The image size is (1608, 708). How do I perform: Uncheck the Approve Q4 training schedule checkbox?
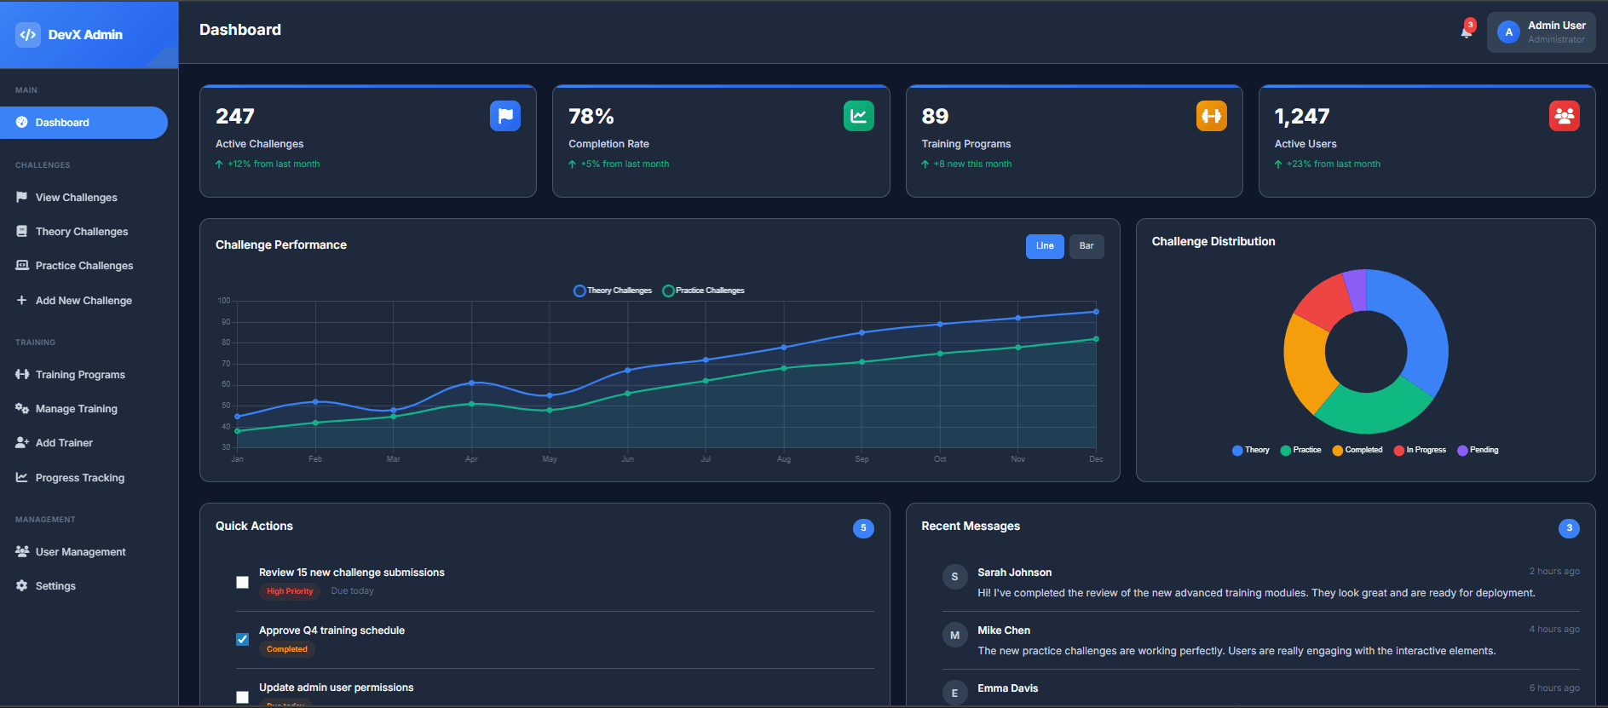pos(243,639)
